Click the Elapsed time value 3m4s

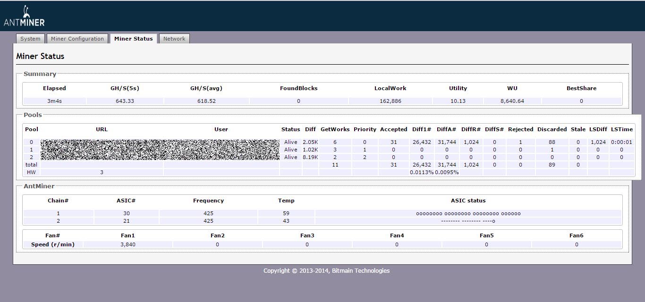pos(55,101)
